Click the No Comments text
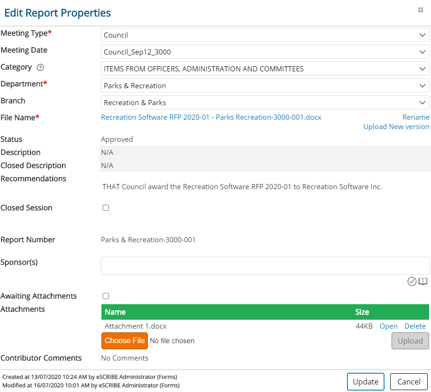 pos(124,358)
